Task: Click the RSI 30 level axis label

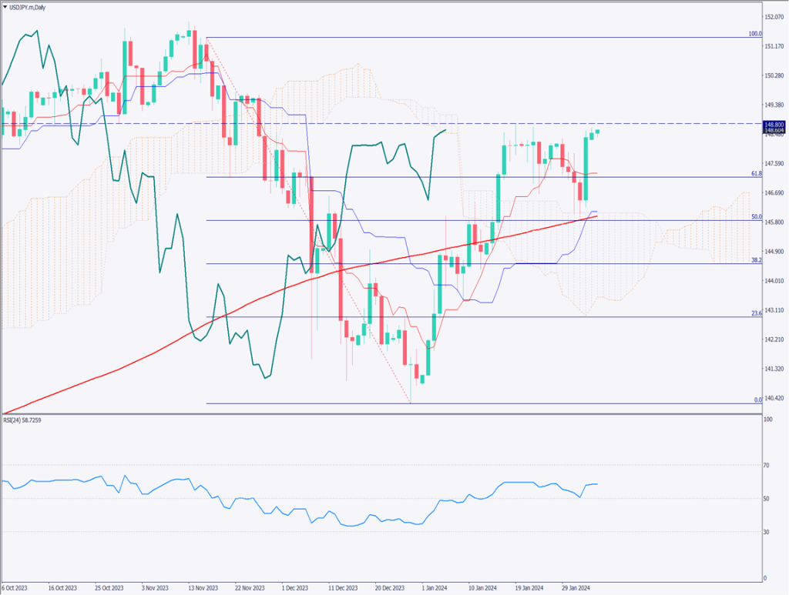Action: (767, 532)
